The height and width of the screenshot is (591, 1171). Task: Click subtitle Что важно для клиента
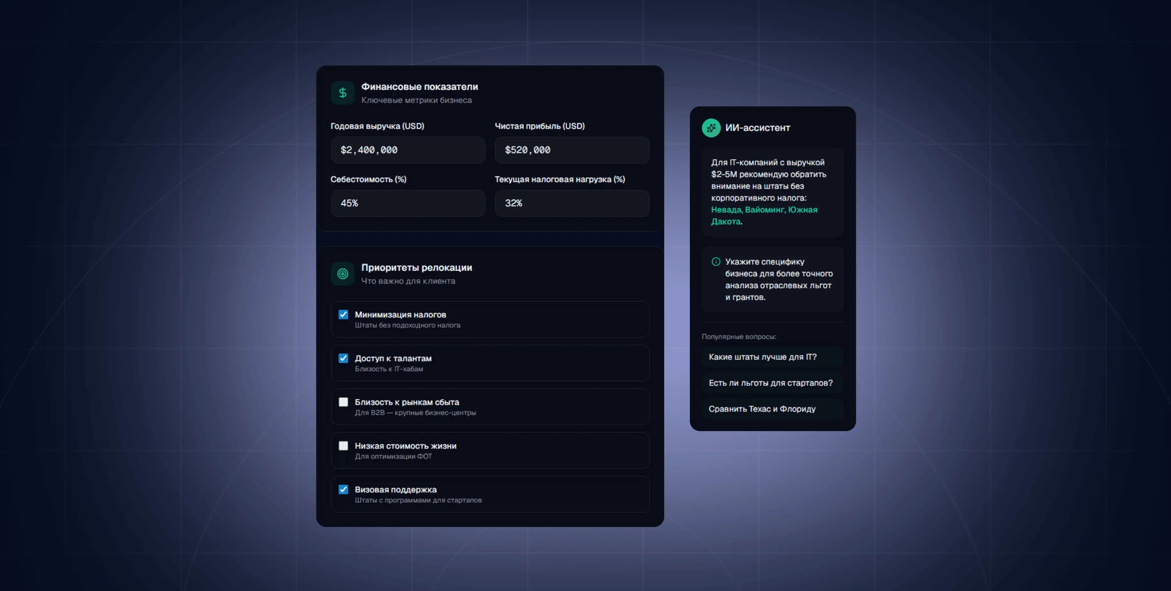(x=408, y=281)
